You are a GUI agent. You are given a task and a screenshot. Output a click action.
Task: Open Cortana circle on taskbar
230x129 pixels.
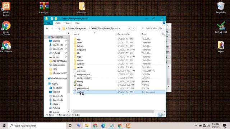tap(70, 126)
